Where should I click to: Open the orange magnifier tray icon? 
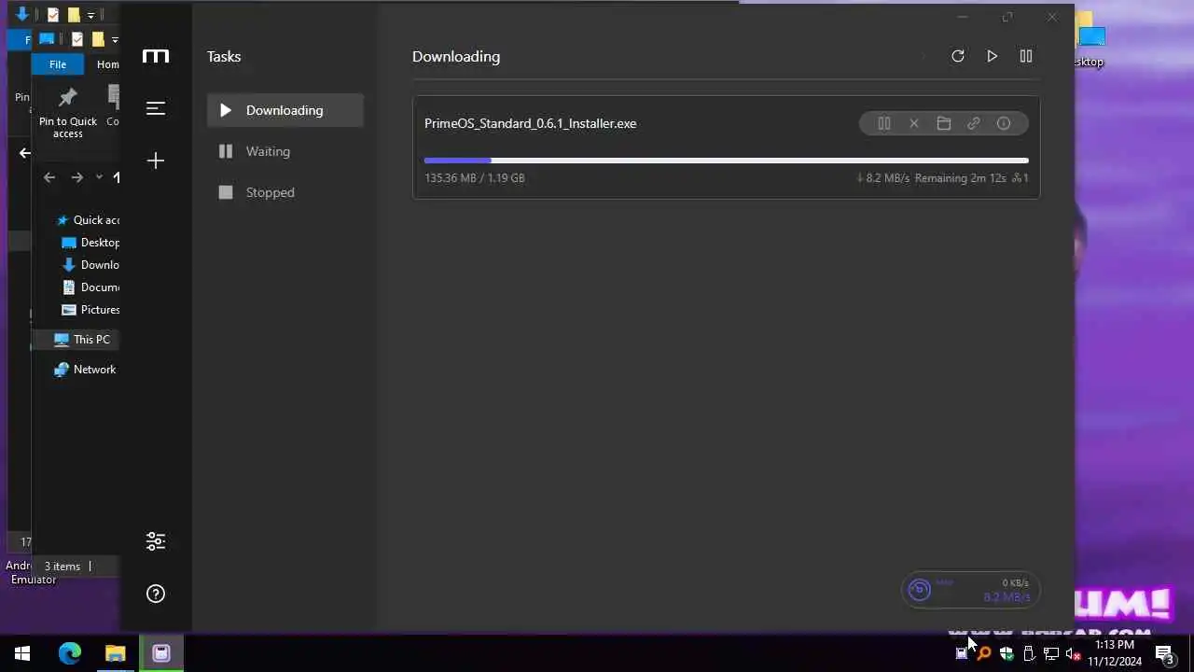[x=984, y=653]
